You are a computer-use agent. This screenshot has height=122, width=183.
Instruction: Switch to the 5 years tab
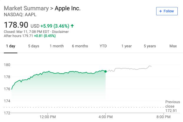click(x=150, y=46)
